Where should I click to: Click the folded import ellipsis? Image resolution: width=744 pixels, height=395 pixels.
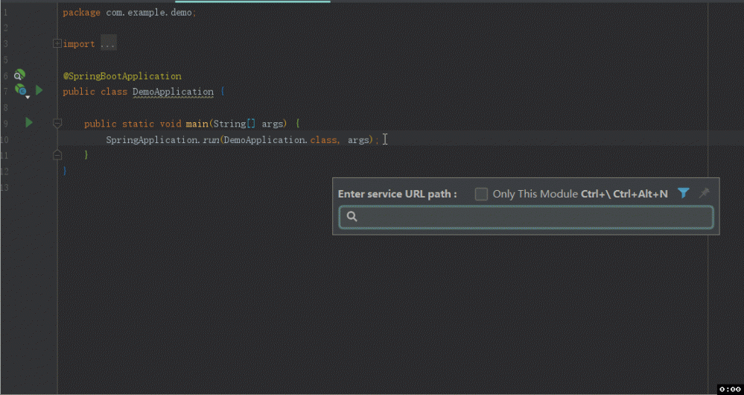(108, 44)
